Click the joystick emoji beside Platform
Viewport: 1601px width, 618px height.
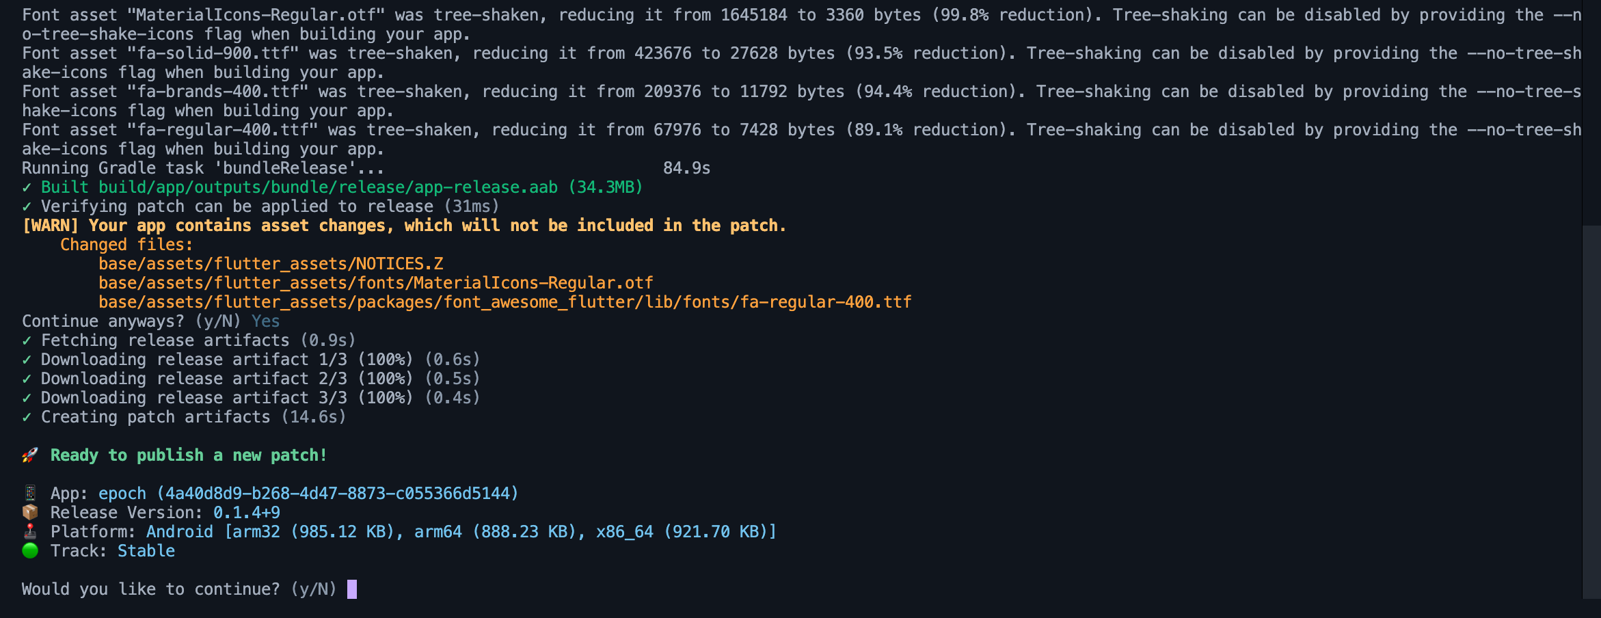point(30,532)
